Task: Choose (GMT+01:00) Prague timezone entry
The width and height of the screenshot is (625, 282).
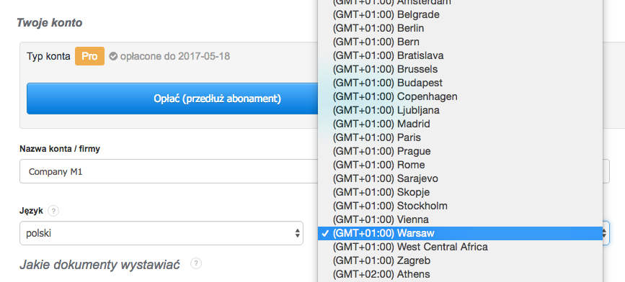Action: click(461, 151)
